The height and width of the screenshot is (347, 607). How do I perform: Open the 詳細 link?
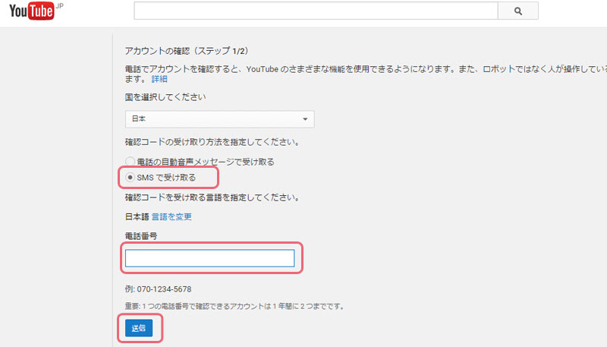tap(159, 79)
